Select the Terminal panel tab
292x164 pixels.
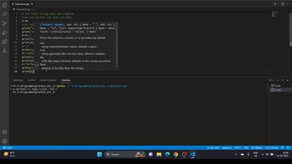click(66, 80)
